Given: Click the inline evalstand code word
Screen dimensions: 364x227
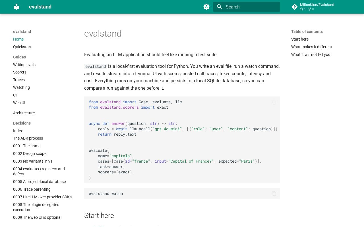Looking at the screenshot, I should [96, 66].
